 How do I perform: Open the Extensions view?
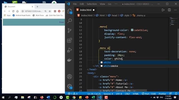[x=70, y=40]
